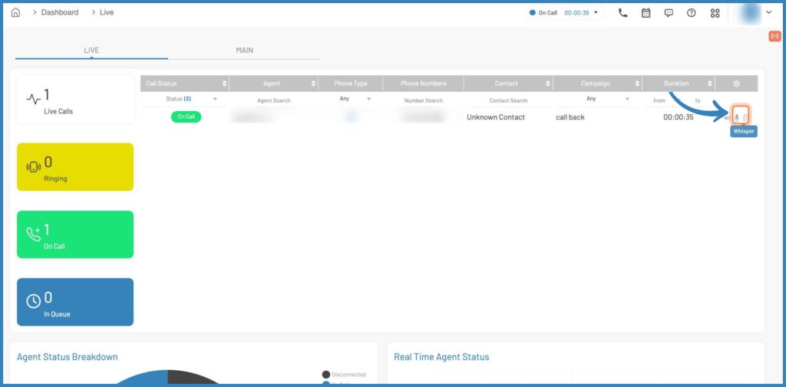
Task: Click the Whisper microphone icon
Action: (737, 117)
